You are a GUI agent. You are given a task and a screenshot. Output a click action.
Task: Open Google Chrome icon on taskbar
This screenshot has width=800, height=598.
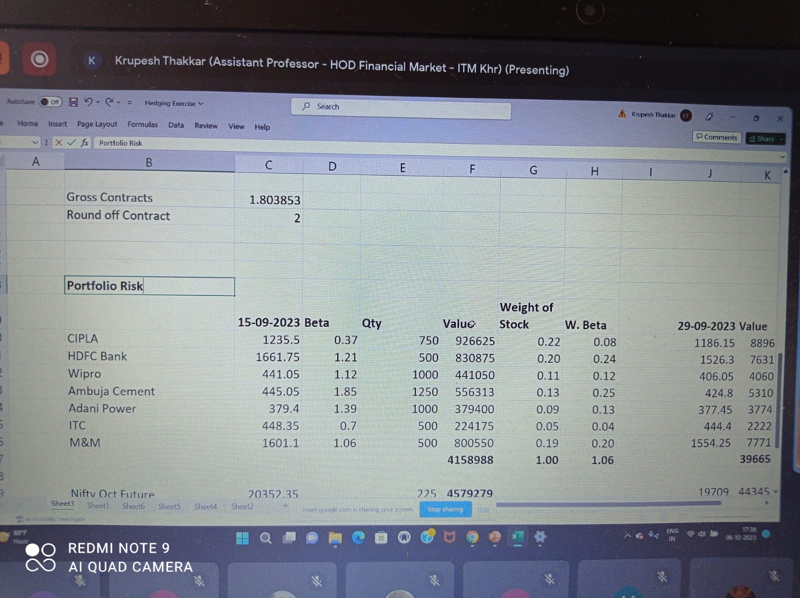point(472,537)
